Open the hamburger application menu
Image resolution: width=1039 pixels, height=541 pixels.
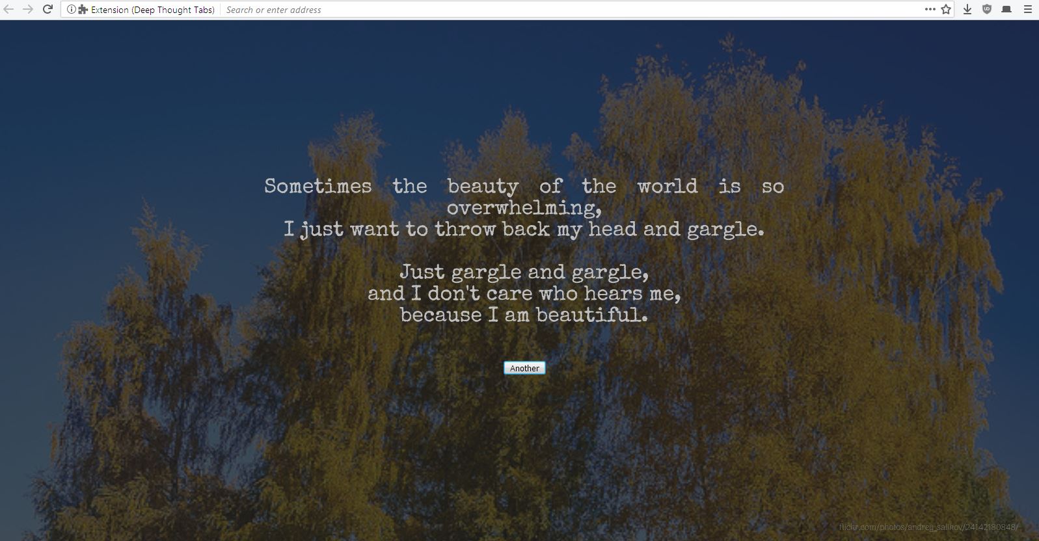1027,9
